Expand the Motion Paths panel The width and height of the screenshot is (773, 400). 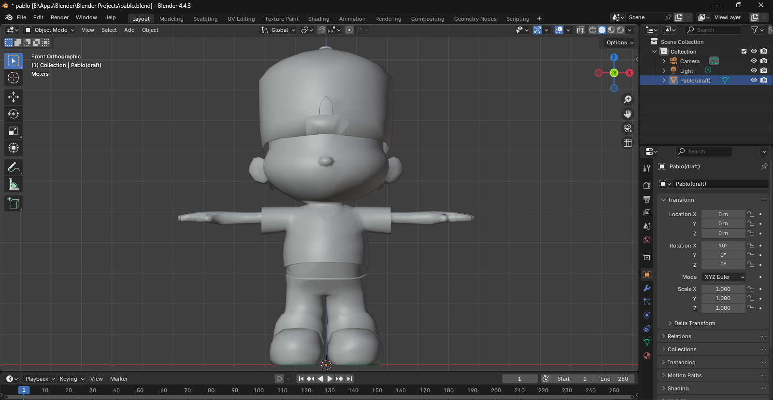pyautogui.click(x=685, y=375)
